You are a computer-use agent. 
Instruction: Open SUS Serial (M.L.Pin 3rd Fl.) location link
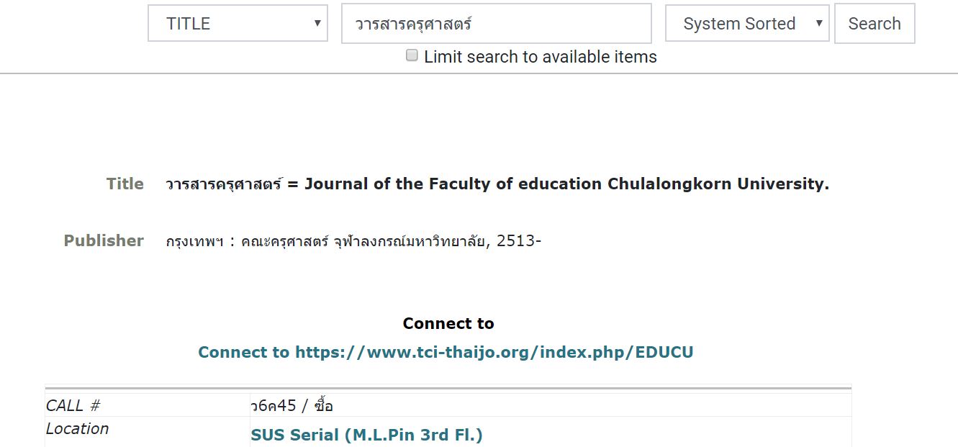(366, 435)
